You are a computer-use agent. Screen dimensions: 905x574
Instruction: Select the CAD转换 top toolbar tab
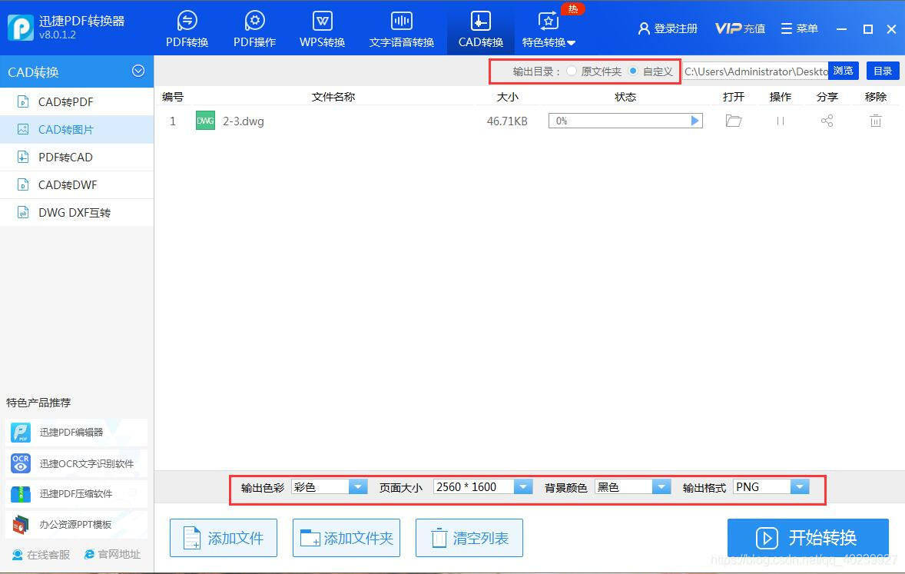pos(481,29)
